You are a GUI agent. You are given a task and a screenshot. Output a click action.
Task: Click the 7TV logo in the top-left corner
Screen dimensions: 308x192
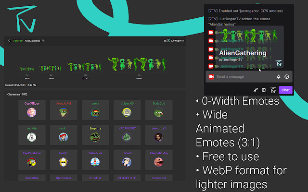click(x=22, y=19)
